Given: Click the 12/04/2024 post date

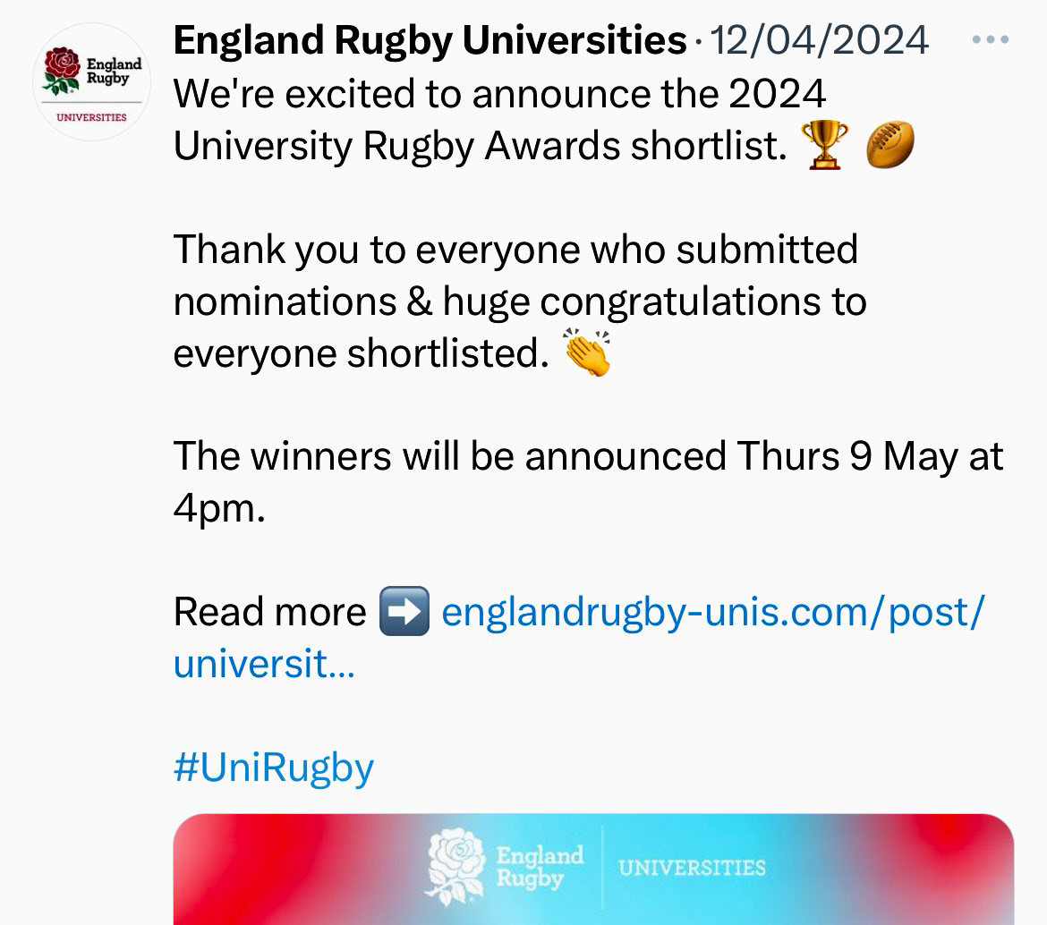Looking at the screenshot, I should pos(819,41).
